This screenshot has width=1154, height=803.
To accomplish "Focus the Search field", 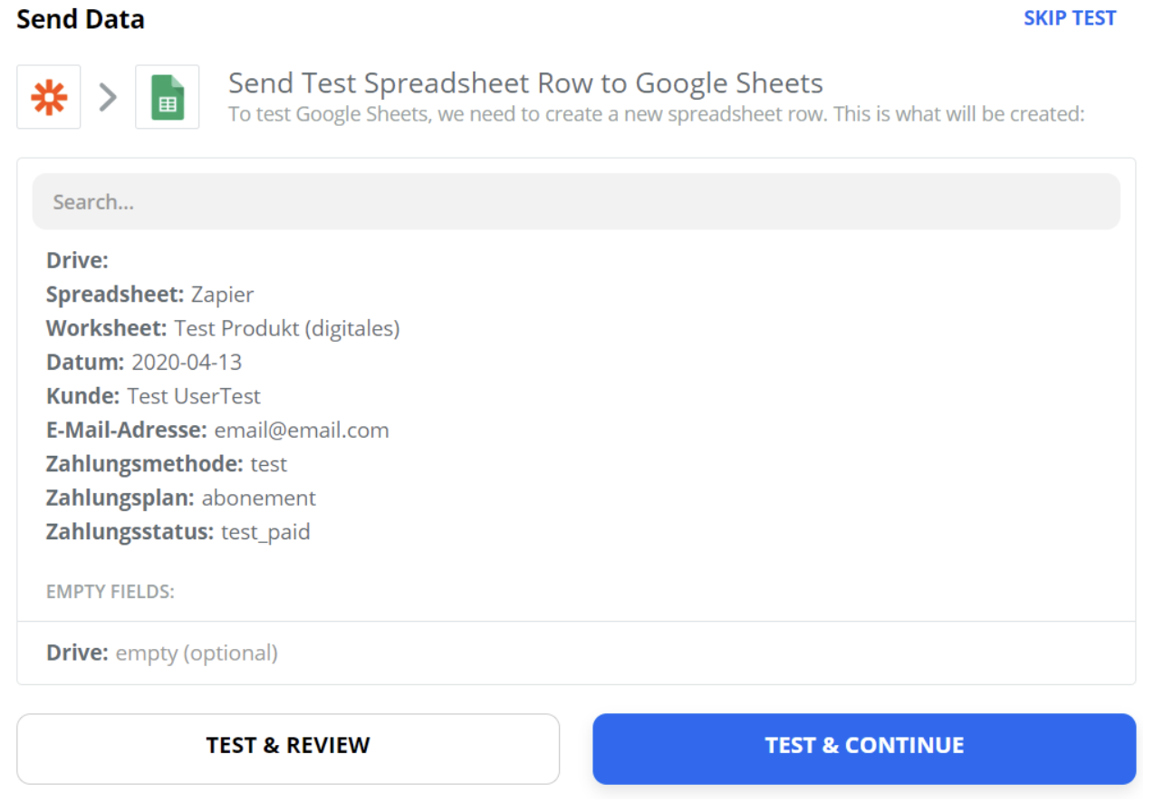I will [576, 202].
